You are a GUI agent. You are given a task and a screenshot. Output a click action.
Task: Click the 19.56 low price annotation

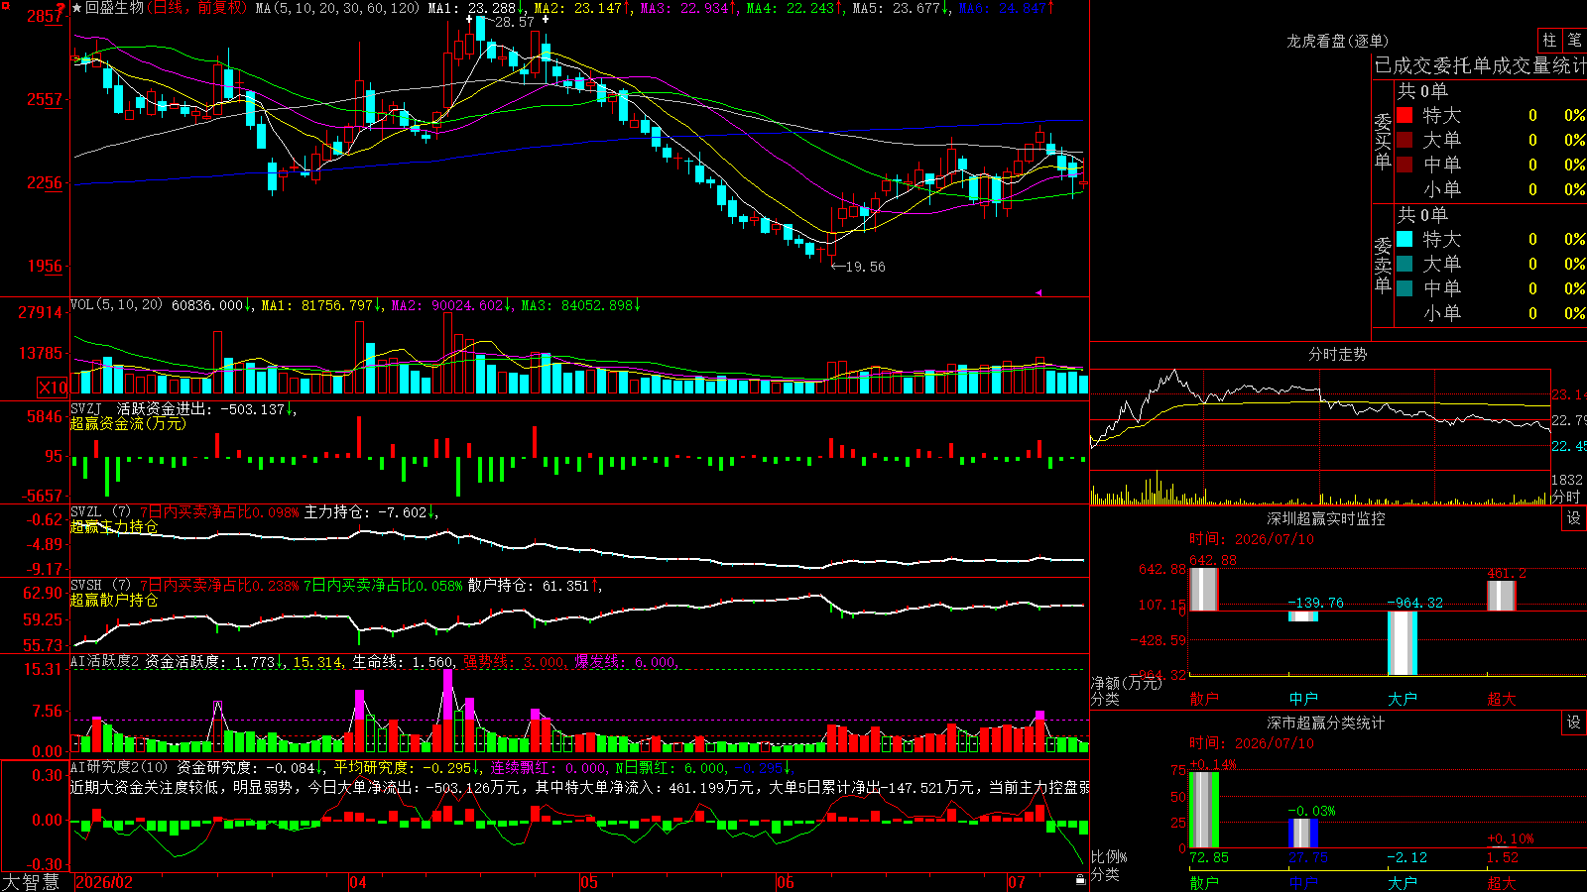pos(865,267)
